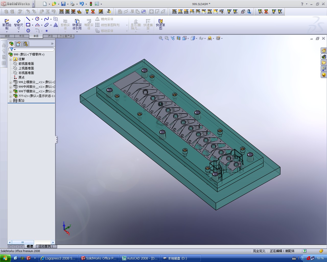
Task: Open the SolidWorks Resources home icon
Action: (x=324, y=50)
